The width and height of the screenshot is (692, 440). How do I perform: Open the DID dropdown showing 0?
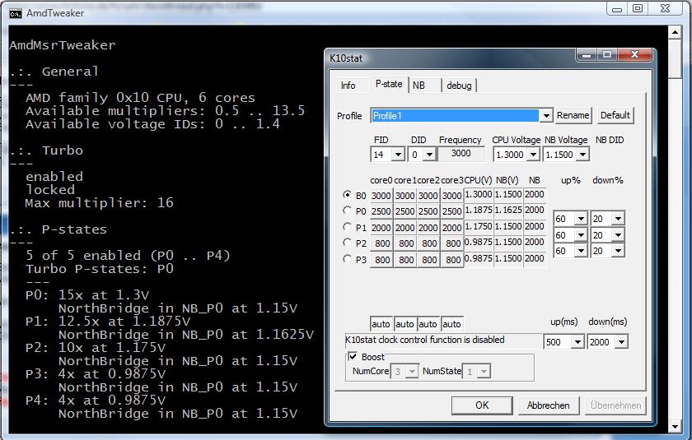(429, 154)
